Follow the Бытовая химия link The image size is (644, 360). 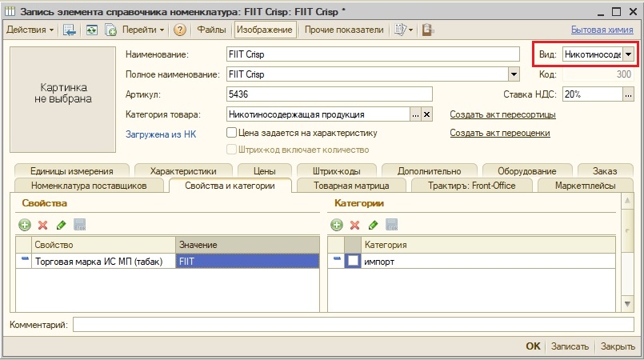click(602, 30)
